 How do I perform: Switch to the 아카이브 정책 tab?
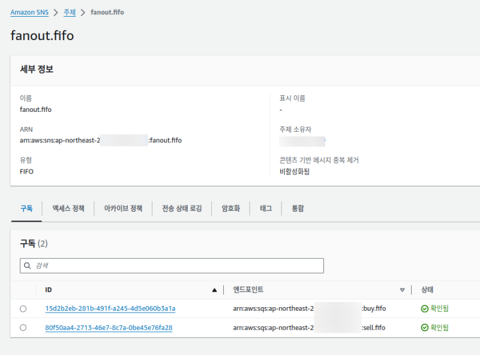(x=123, y=208)
